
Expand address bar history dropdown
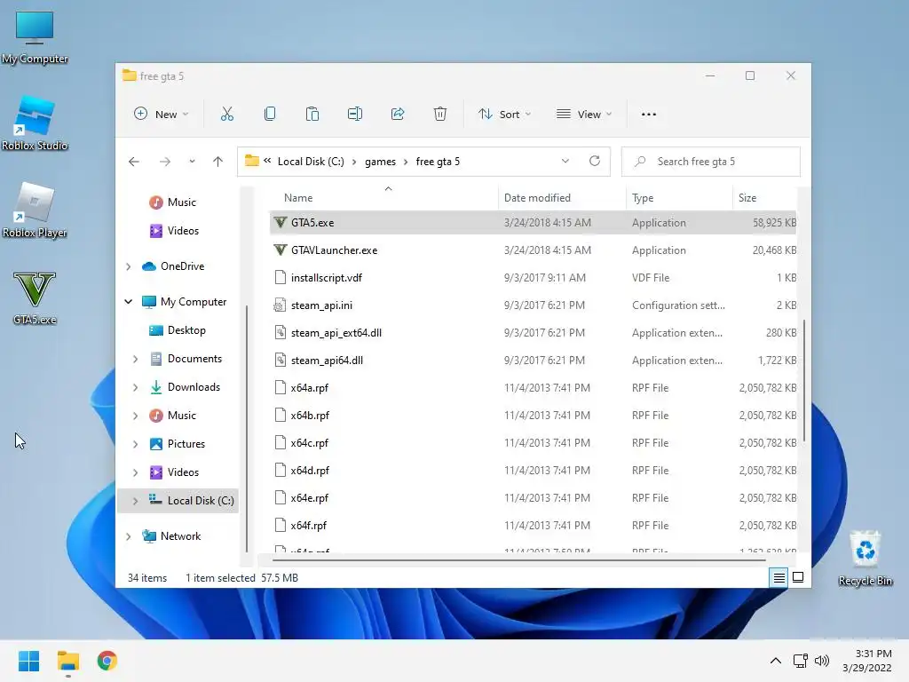click(x=565, y=162)
